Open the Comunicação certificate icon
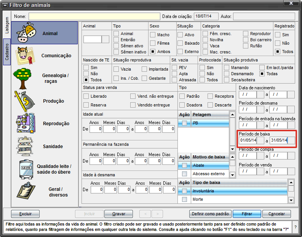 (25, 56)
